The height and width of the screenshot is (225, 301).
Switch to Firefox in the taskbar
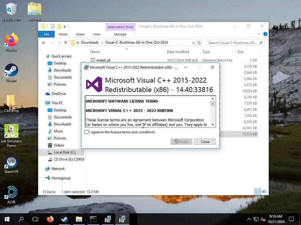click(50, 219)
